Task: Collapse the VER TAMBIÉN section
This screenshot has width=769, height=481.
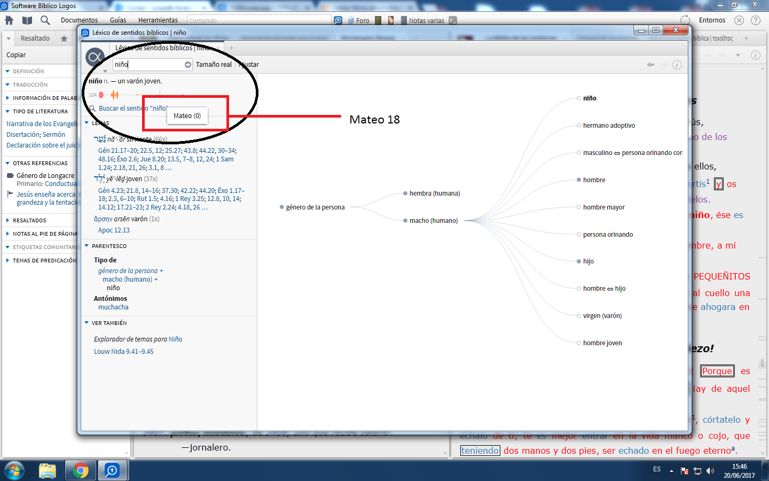Action: coord(87,323)
